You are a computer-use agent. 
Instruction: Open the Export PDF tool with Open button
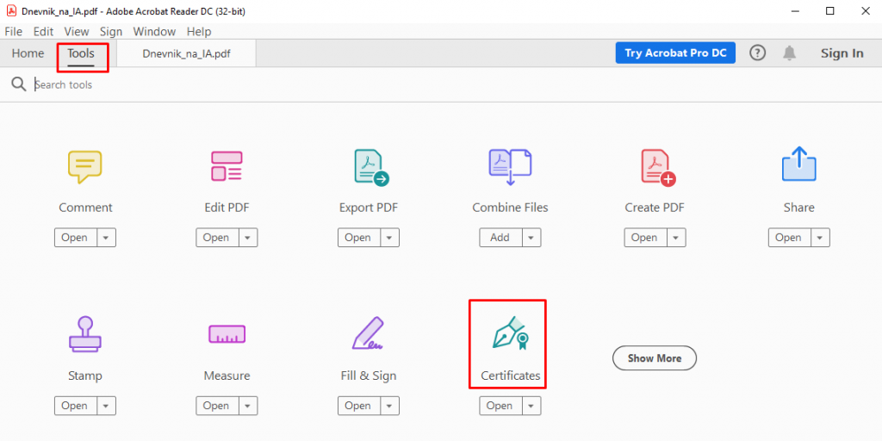click(x=359, y=238)
